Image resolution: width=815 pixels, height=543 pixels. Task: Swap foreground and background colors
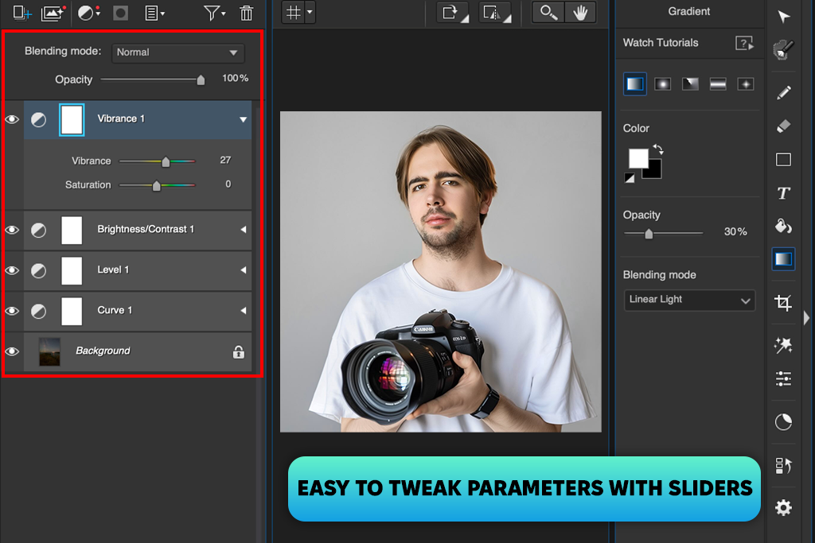[x=658, y=149]
